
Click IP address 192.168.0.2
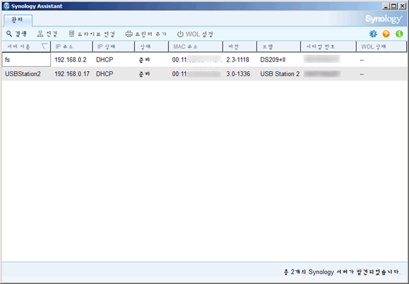tap(70, 60)
